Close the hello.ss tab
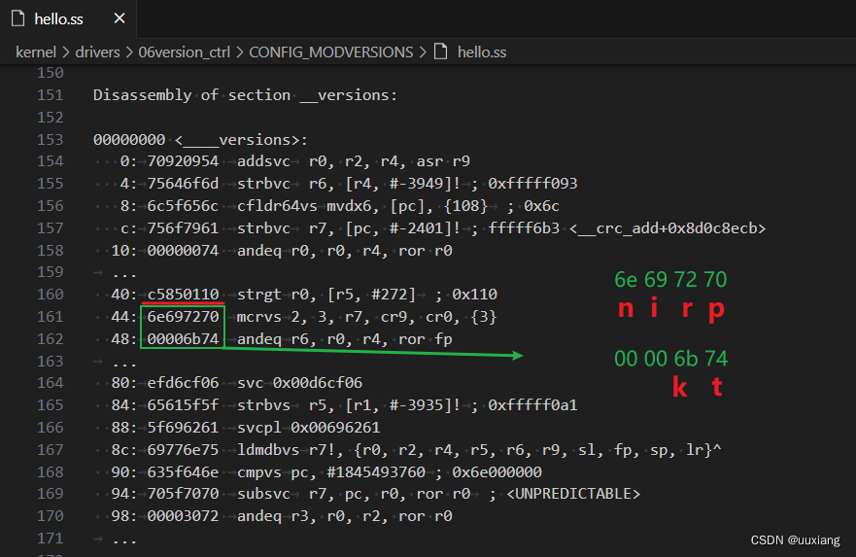The height and width of the screenshot is (557, 856). click(120, 18)
